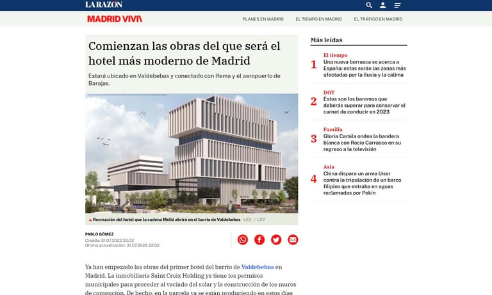Go to La Razón home logo
The width and height of the screenshot is (492, 295).
[104, 4]
